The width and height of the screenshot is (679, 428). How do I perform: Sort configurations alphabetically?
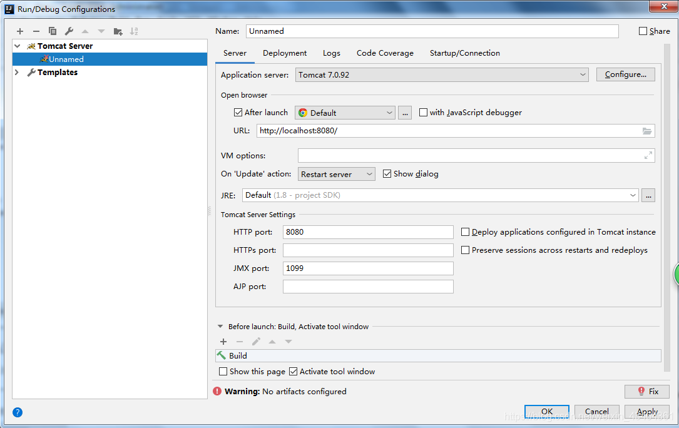(135, 31)
